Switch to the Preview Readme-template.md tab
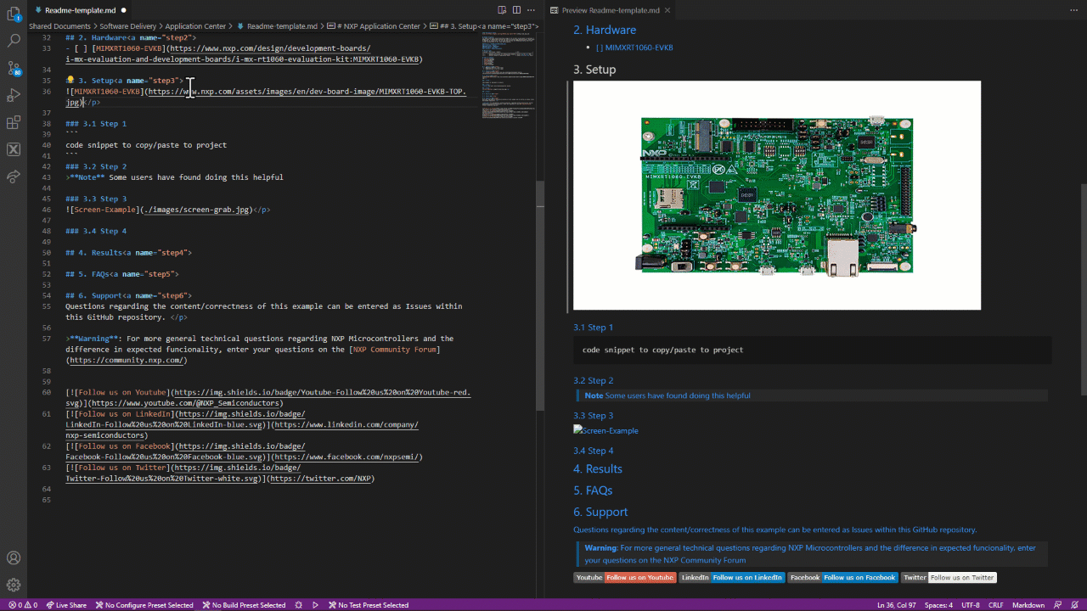This screenshot has height=611, width=1087. pyautogui.click(x=611, y=10)
